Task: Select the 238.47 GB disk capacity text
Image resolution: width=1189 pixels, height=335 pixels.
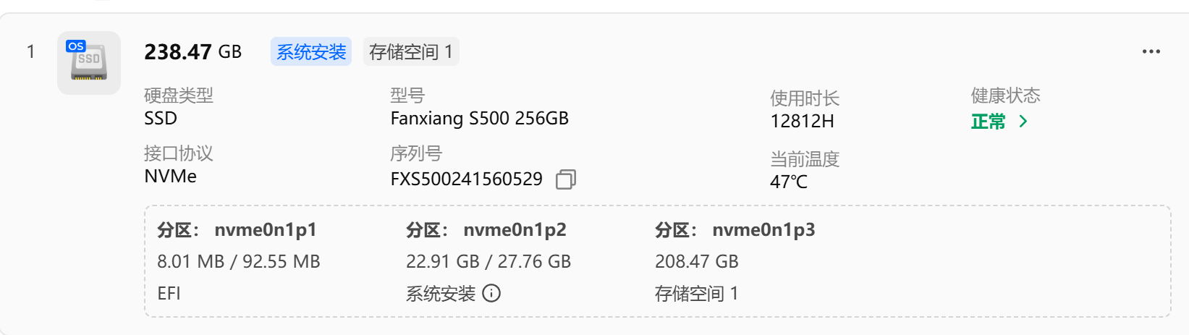Action: (192, 52)
